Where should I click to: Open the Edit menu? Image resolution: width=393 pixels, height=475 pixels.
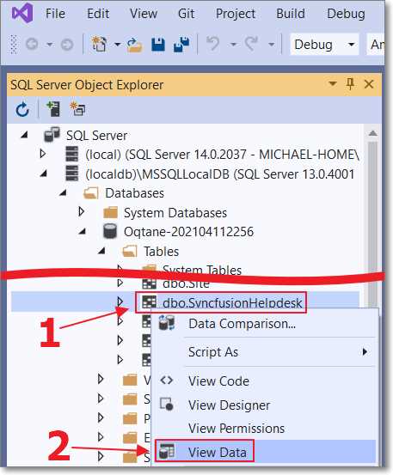[x=98, y=14]
